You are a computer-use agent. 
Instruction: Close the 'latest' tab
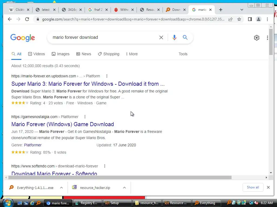[x=54, y=10]
